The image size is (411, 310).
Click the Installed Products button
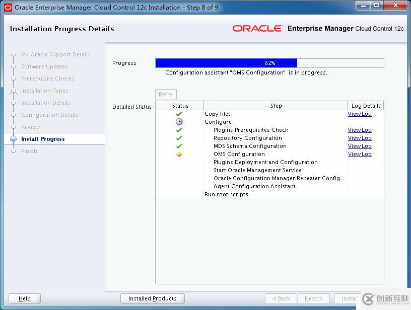coord(152,298)
